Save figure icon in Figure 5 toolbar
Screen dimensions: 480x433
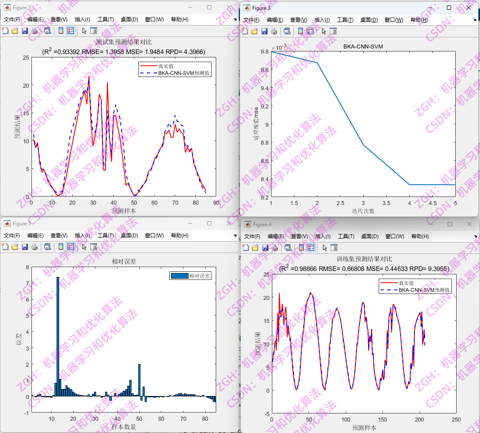[25, 31]
